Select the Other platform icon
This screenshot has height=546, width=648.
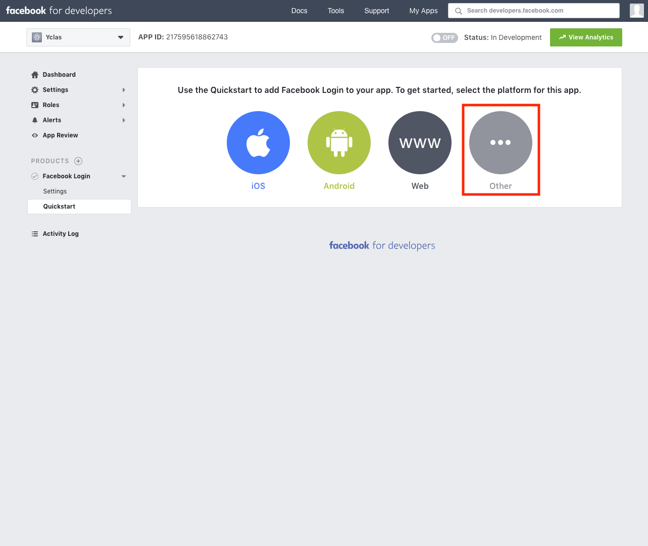tap(501, 143)
